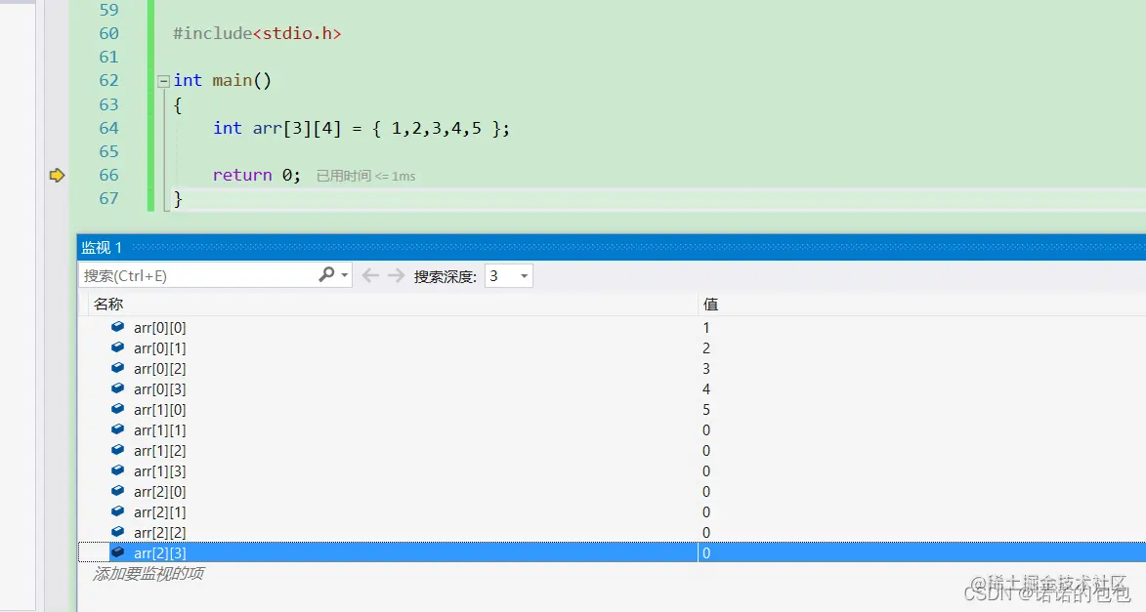This screenshot has height=612, width=1146.
Task: Click value 5 of arr[1][0]
Action: [706, 410]
